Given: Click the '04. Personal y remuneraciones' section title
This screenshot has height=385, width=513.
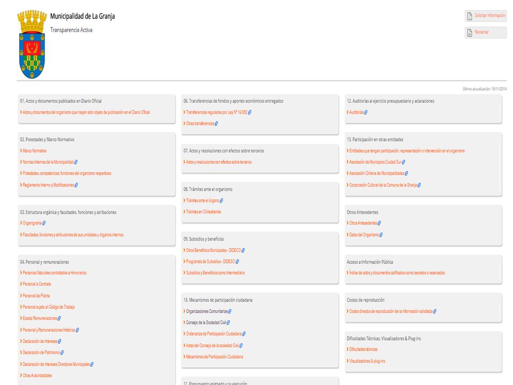Looking at the screenshot, I should (44, 262).
